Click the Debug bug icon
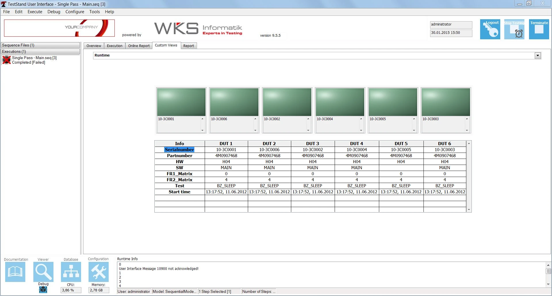Screen dimensions: 552x296 point(43,290)
